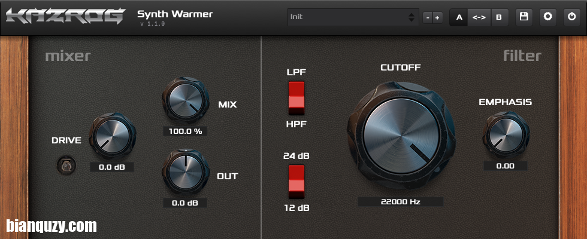Toggle the LPF/HPF filter switch

click(296, 98)
